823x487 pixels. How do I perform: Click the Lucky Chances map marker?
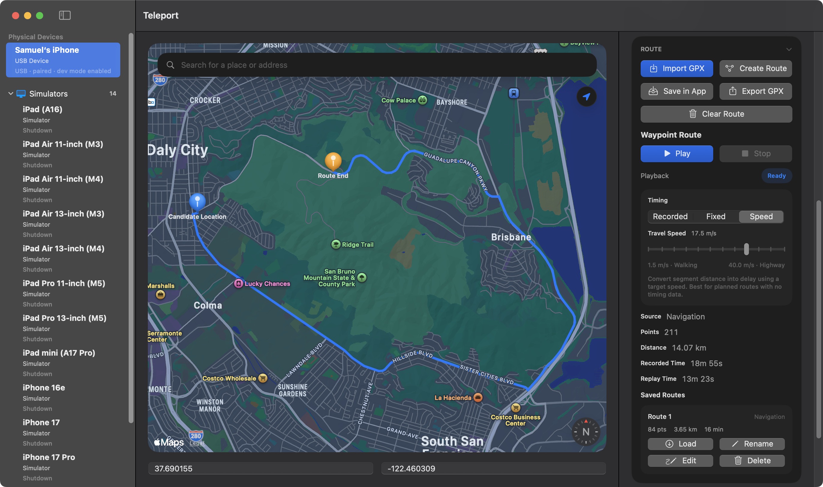point(238,283)
